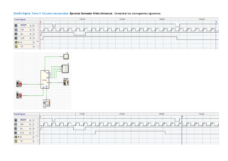Viewport: 228px width, 161px height.
Task: Expand the Q bus signal in the top timing panel
Action: tap(19, 42)
